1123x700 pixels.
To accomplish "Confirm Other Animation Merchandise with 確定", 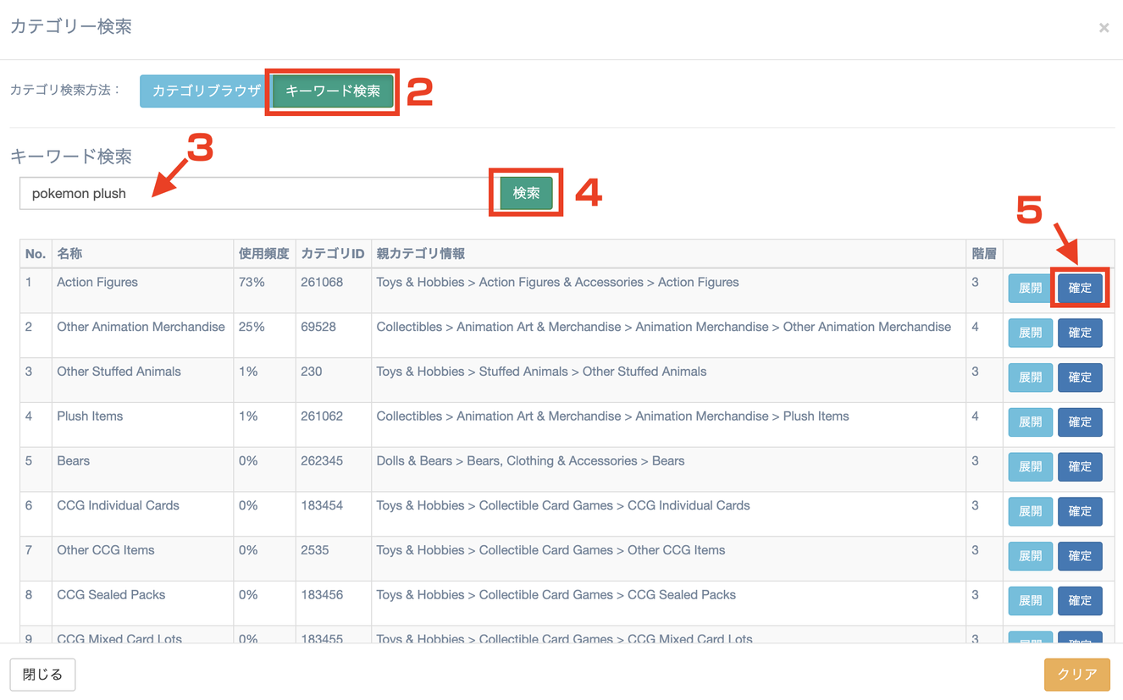I will point(1080,333).
